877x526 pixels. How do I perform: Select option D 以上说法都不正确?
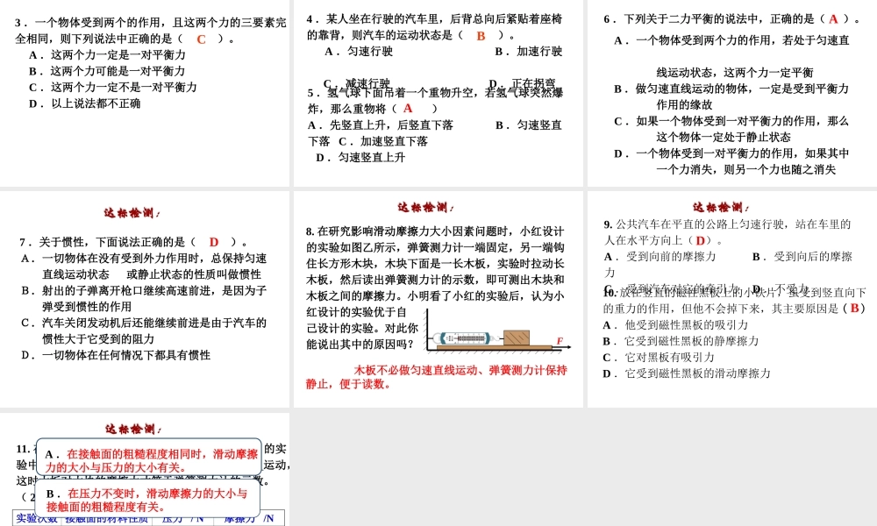85,103
